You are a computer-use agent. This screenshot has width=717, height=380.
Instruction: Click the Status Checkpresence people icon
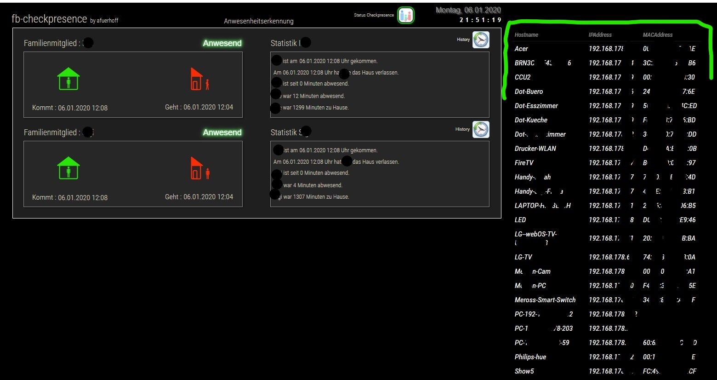406,15
